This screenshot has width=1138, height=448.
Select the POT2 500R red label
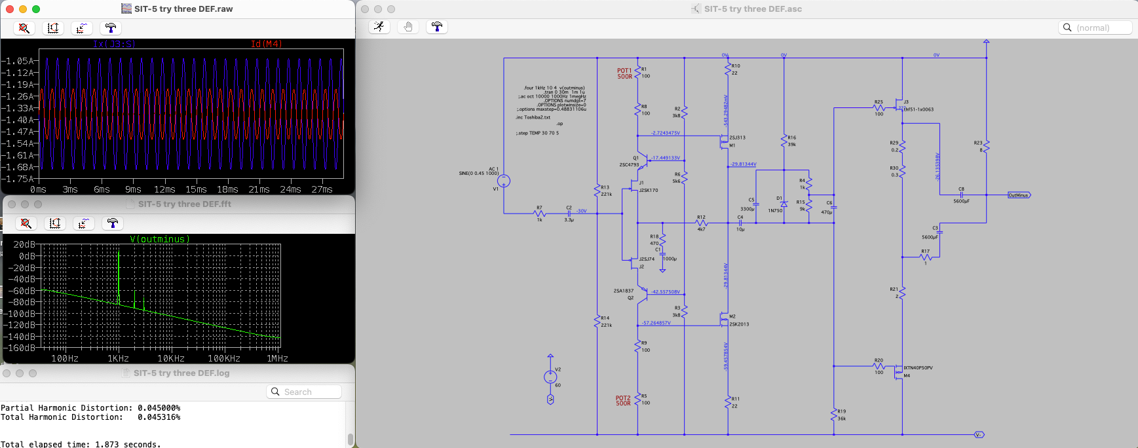(x=623, y=400)
